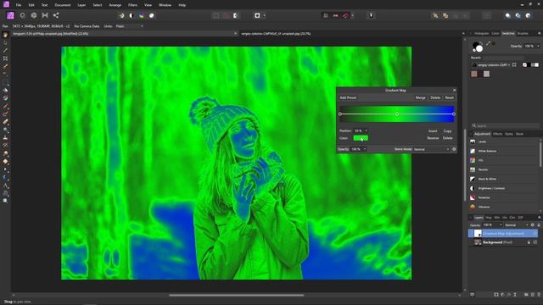The image size is (543, 305).
Task: Open the swatches palette dropdown
Action: click(494, 65)
